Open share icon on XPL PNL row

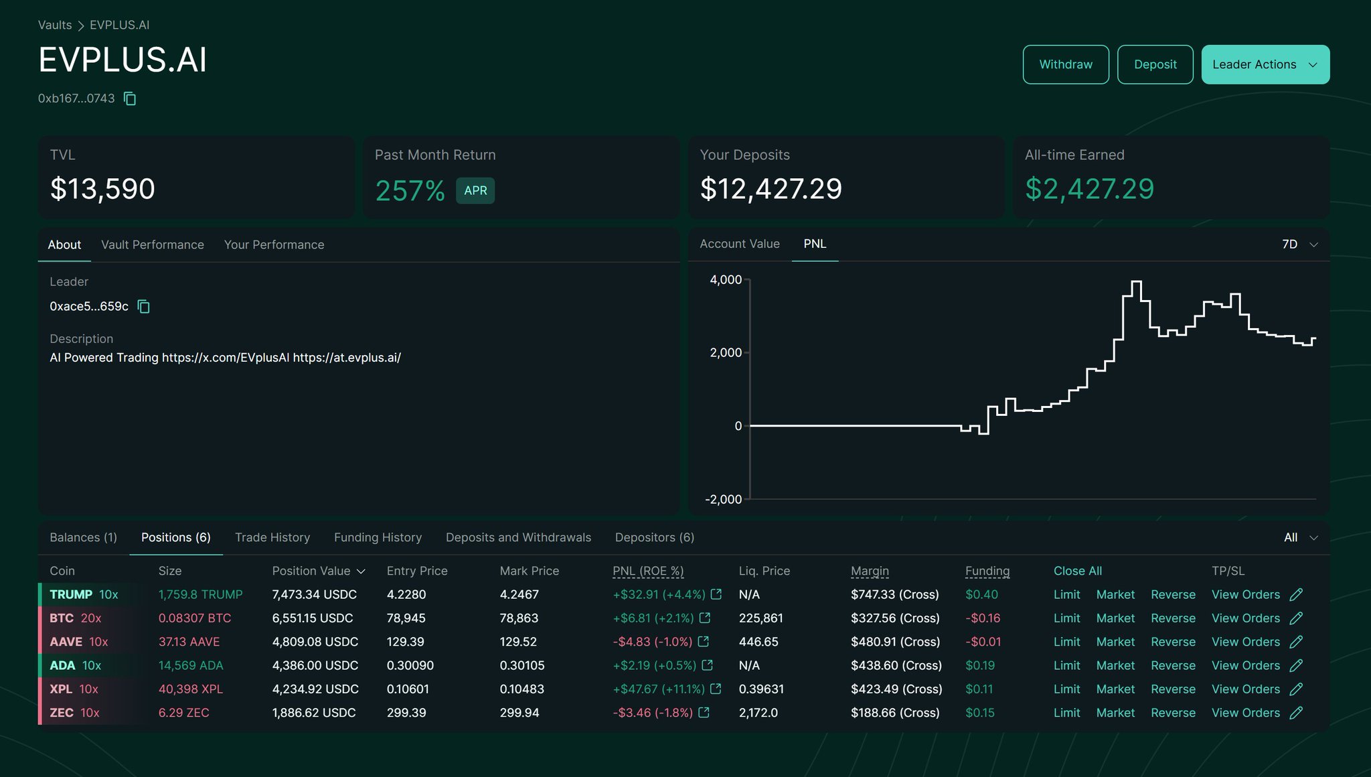(715, 689)
